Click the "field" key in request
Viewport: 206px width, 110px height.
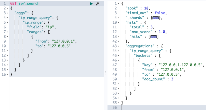(34, 27)
